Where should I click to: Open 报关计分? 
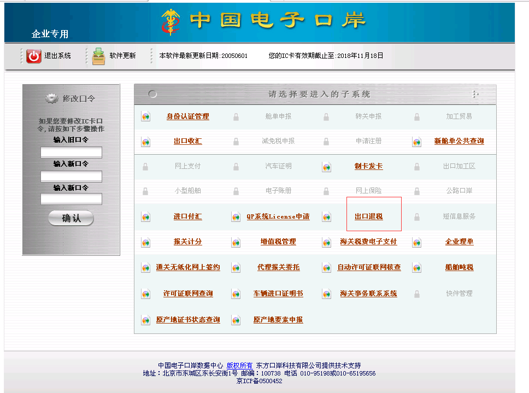[x=188, y=242]
